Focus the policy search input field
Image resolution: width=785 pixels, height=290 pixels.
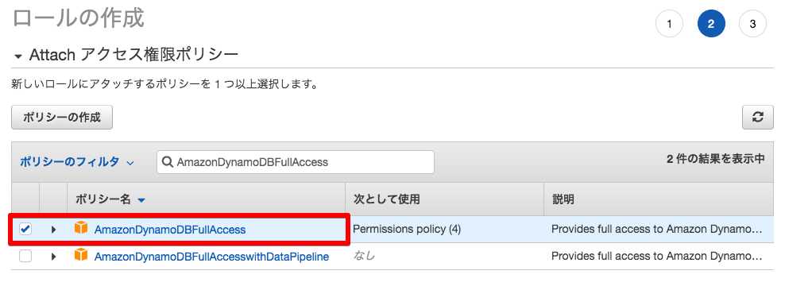coord(296,162)
